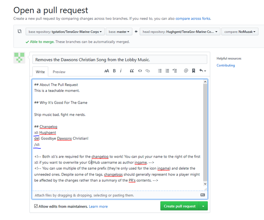Click textarea scrollbar down arrow
Screen dimensions: 264x220
point(205,184)
